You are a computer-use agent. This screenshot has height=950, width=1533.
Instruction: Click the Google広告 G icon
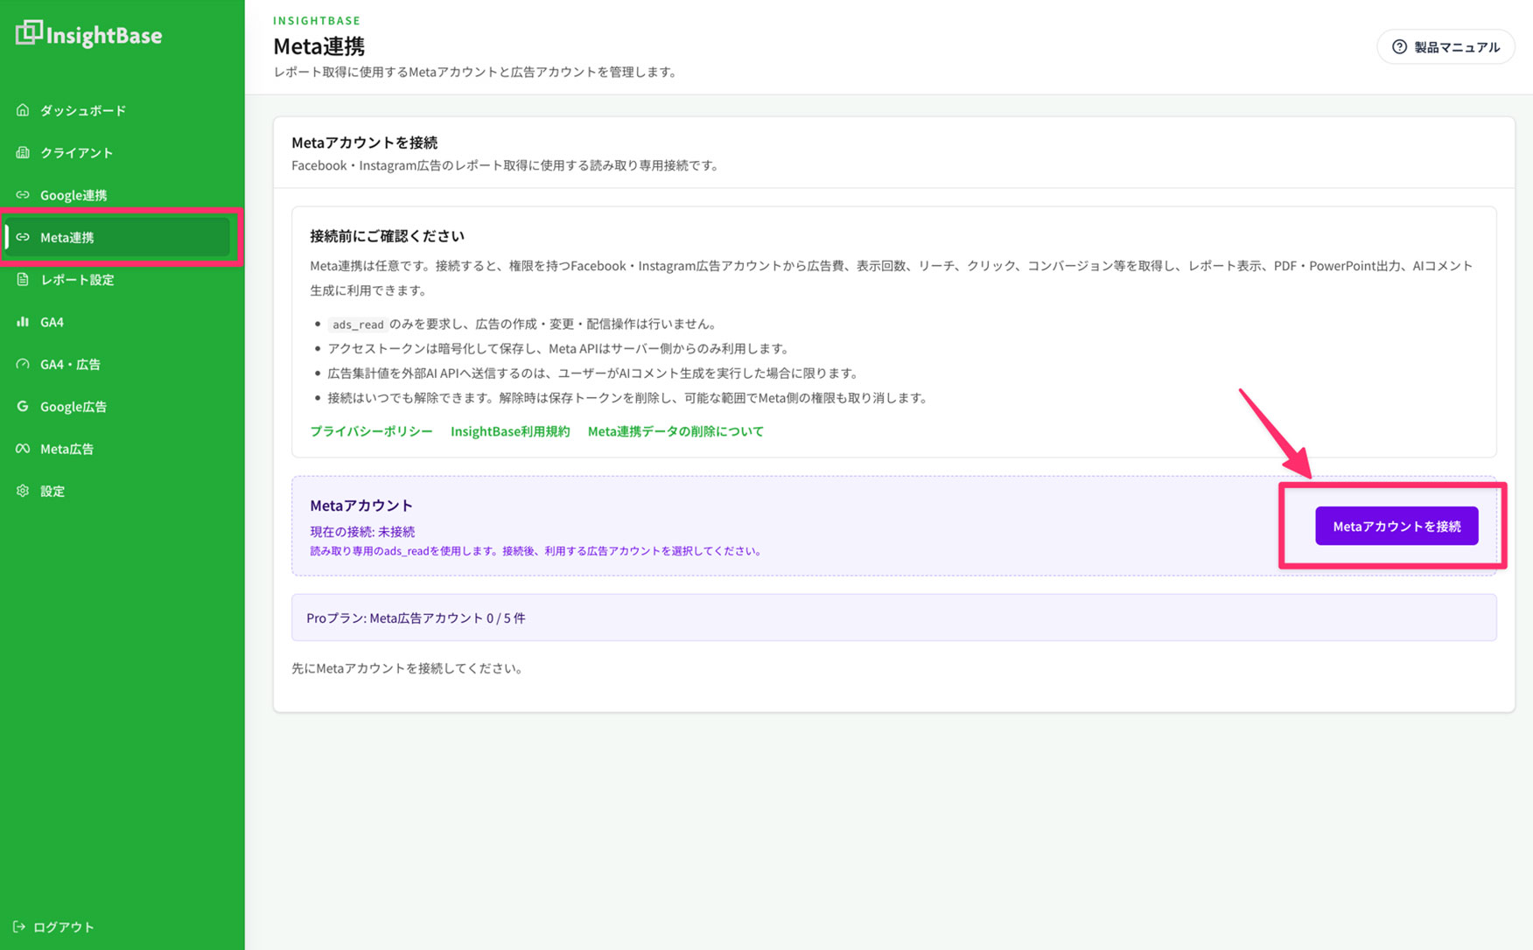coord(23,406)
